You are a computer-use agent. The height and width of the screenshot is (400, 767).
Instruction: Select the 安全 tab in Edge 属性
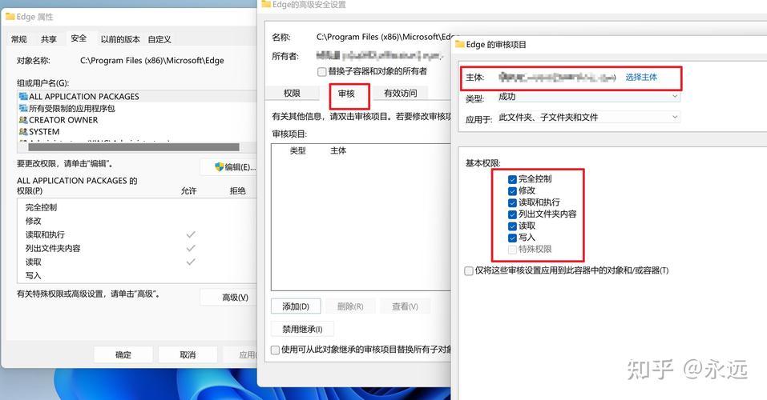(x=79, y=38)
